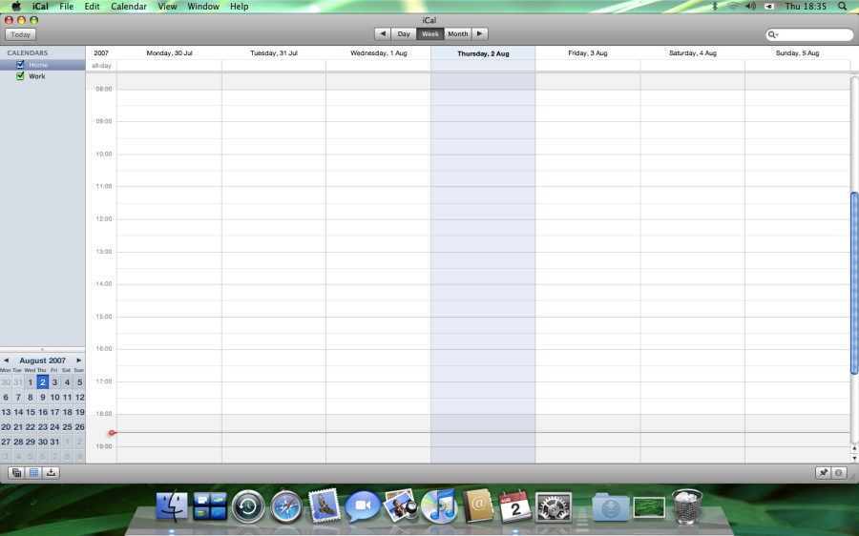Show the info inspector button
This screenshot has height=536, width=859.
(x=839, y=472)
